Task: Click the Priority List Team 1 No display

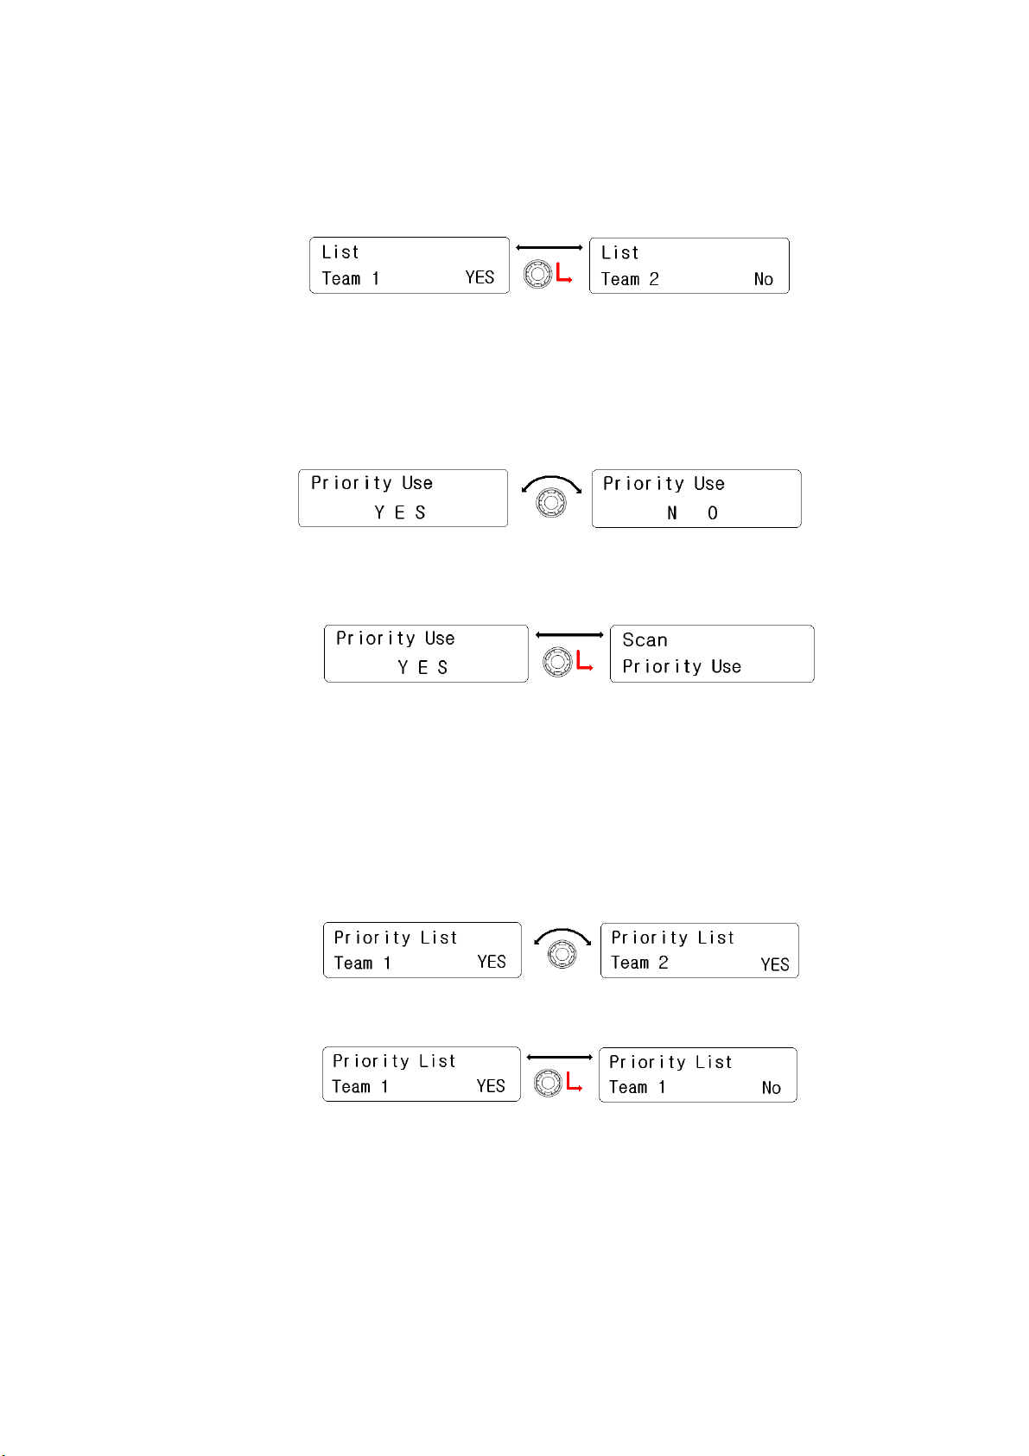Action: (x=698, y=1075)
